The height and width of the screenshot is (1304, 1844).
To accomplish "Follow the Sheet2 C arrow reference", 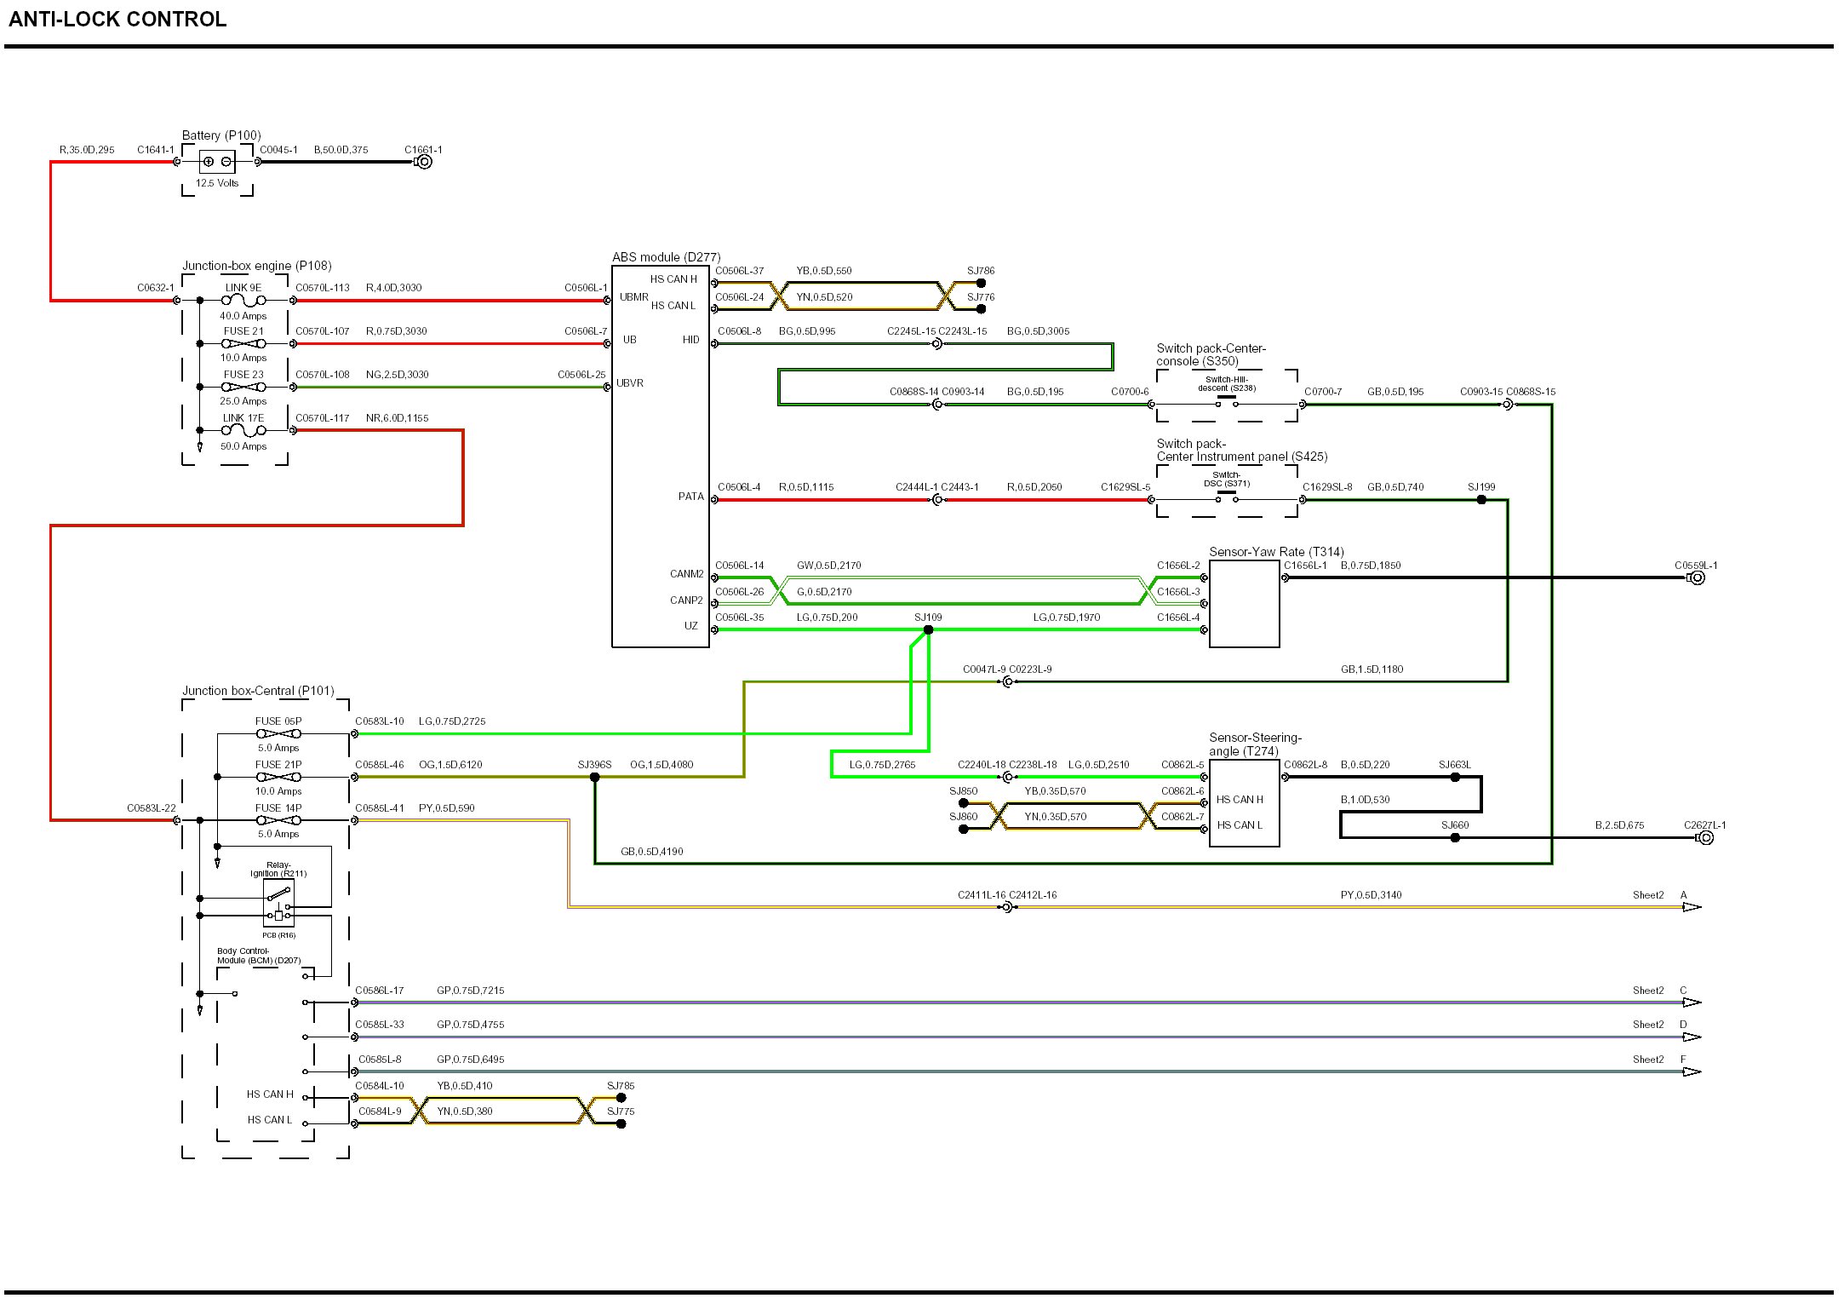I will 1692,1002.
